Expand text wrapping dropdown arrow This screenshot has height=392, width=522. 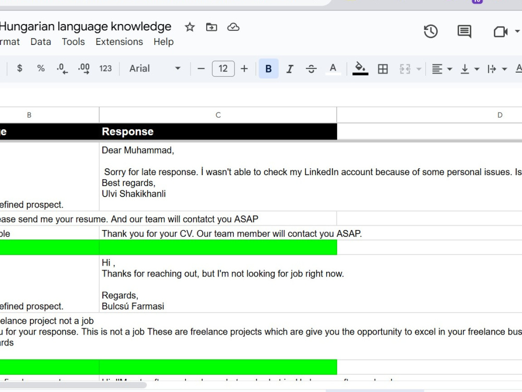point(504,69)
